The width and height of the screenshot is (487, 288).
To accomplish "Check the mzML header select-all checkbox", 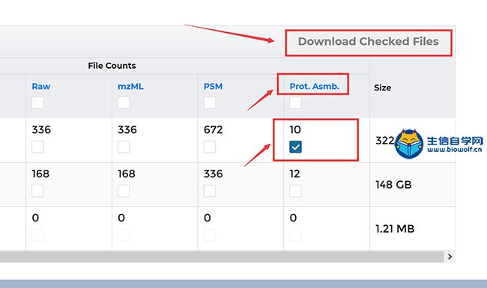I will click(124, 102).
